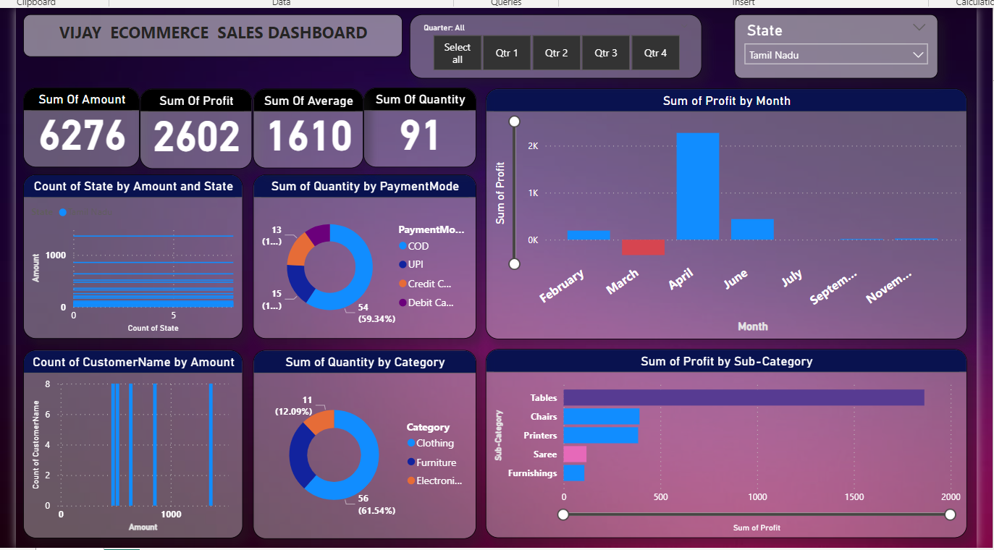
Task: Select the Qtr 1 filter button
Action: [506, 52]
